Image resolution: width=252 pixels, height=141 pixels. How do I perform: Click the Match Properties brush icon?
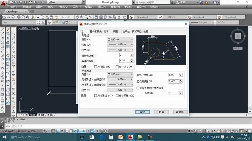tap(51, 17)
